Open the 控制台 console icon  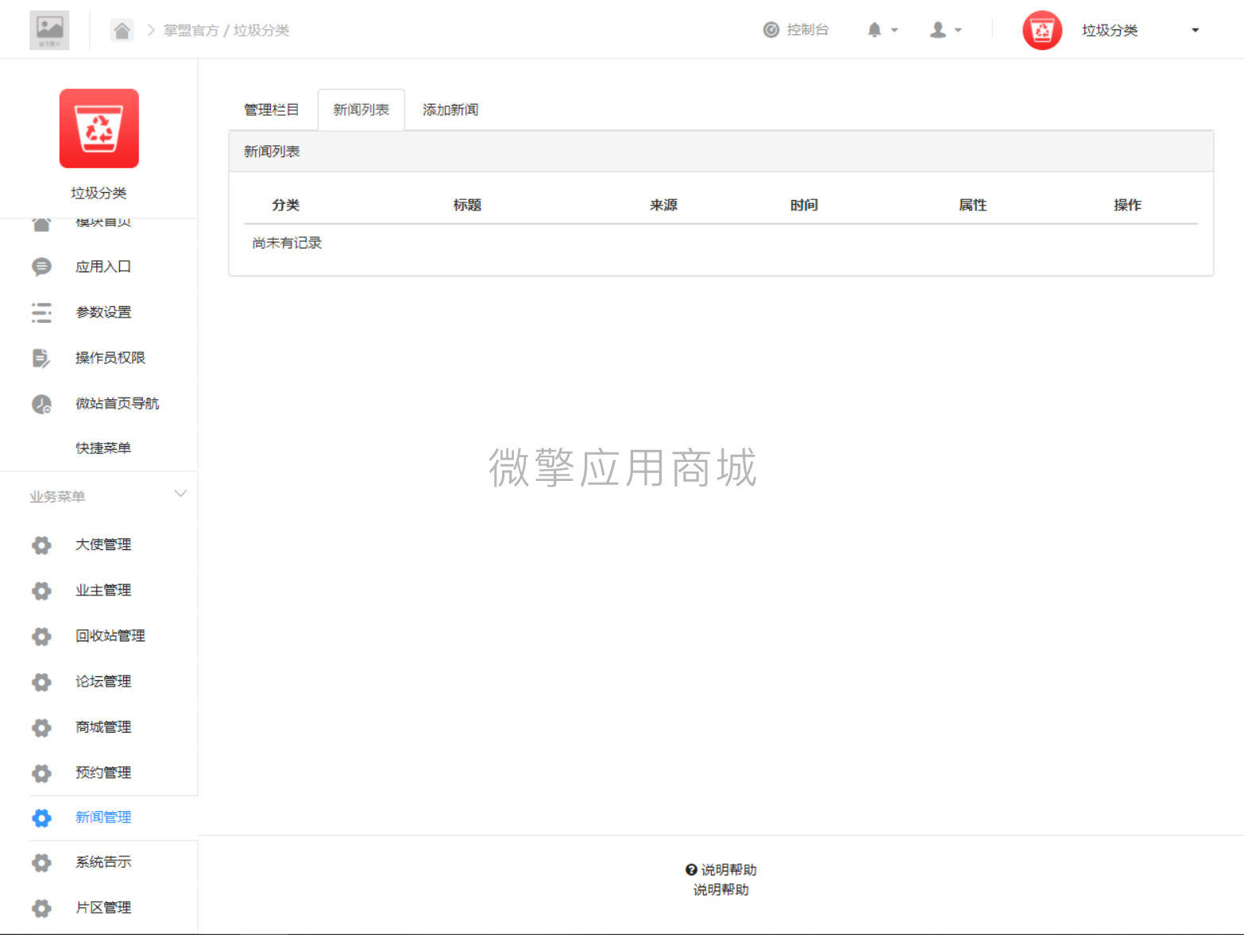coord(771,30)
